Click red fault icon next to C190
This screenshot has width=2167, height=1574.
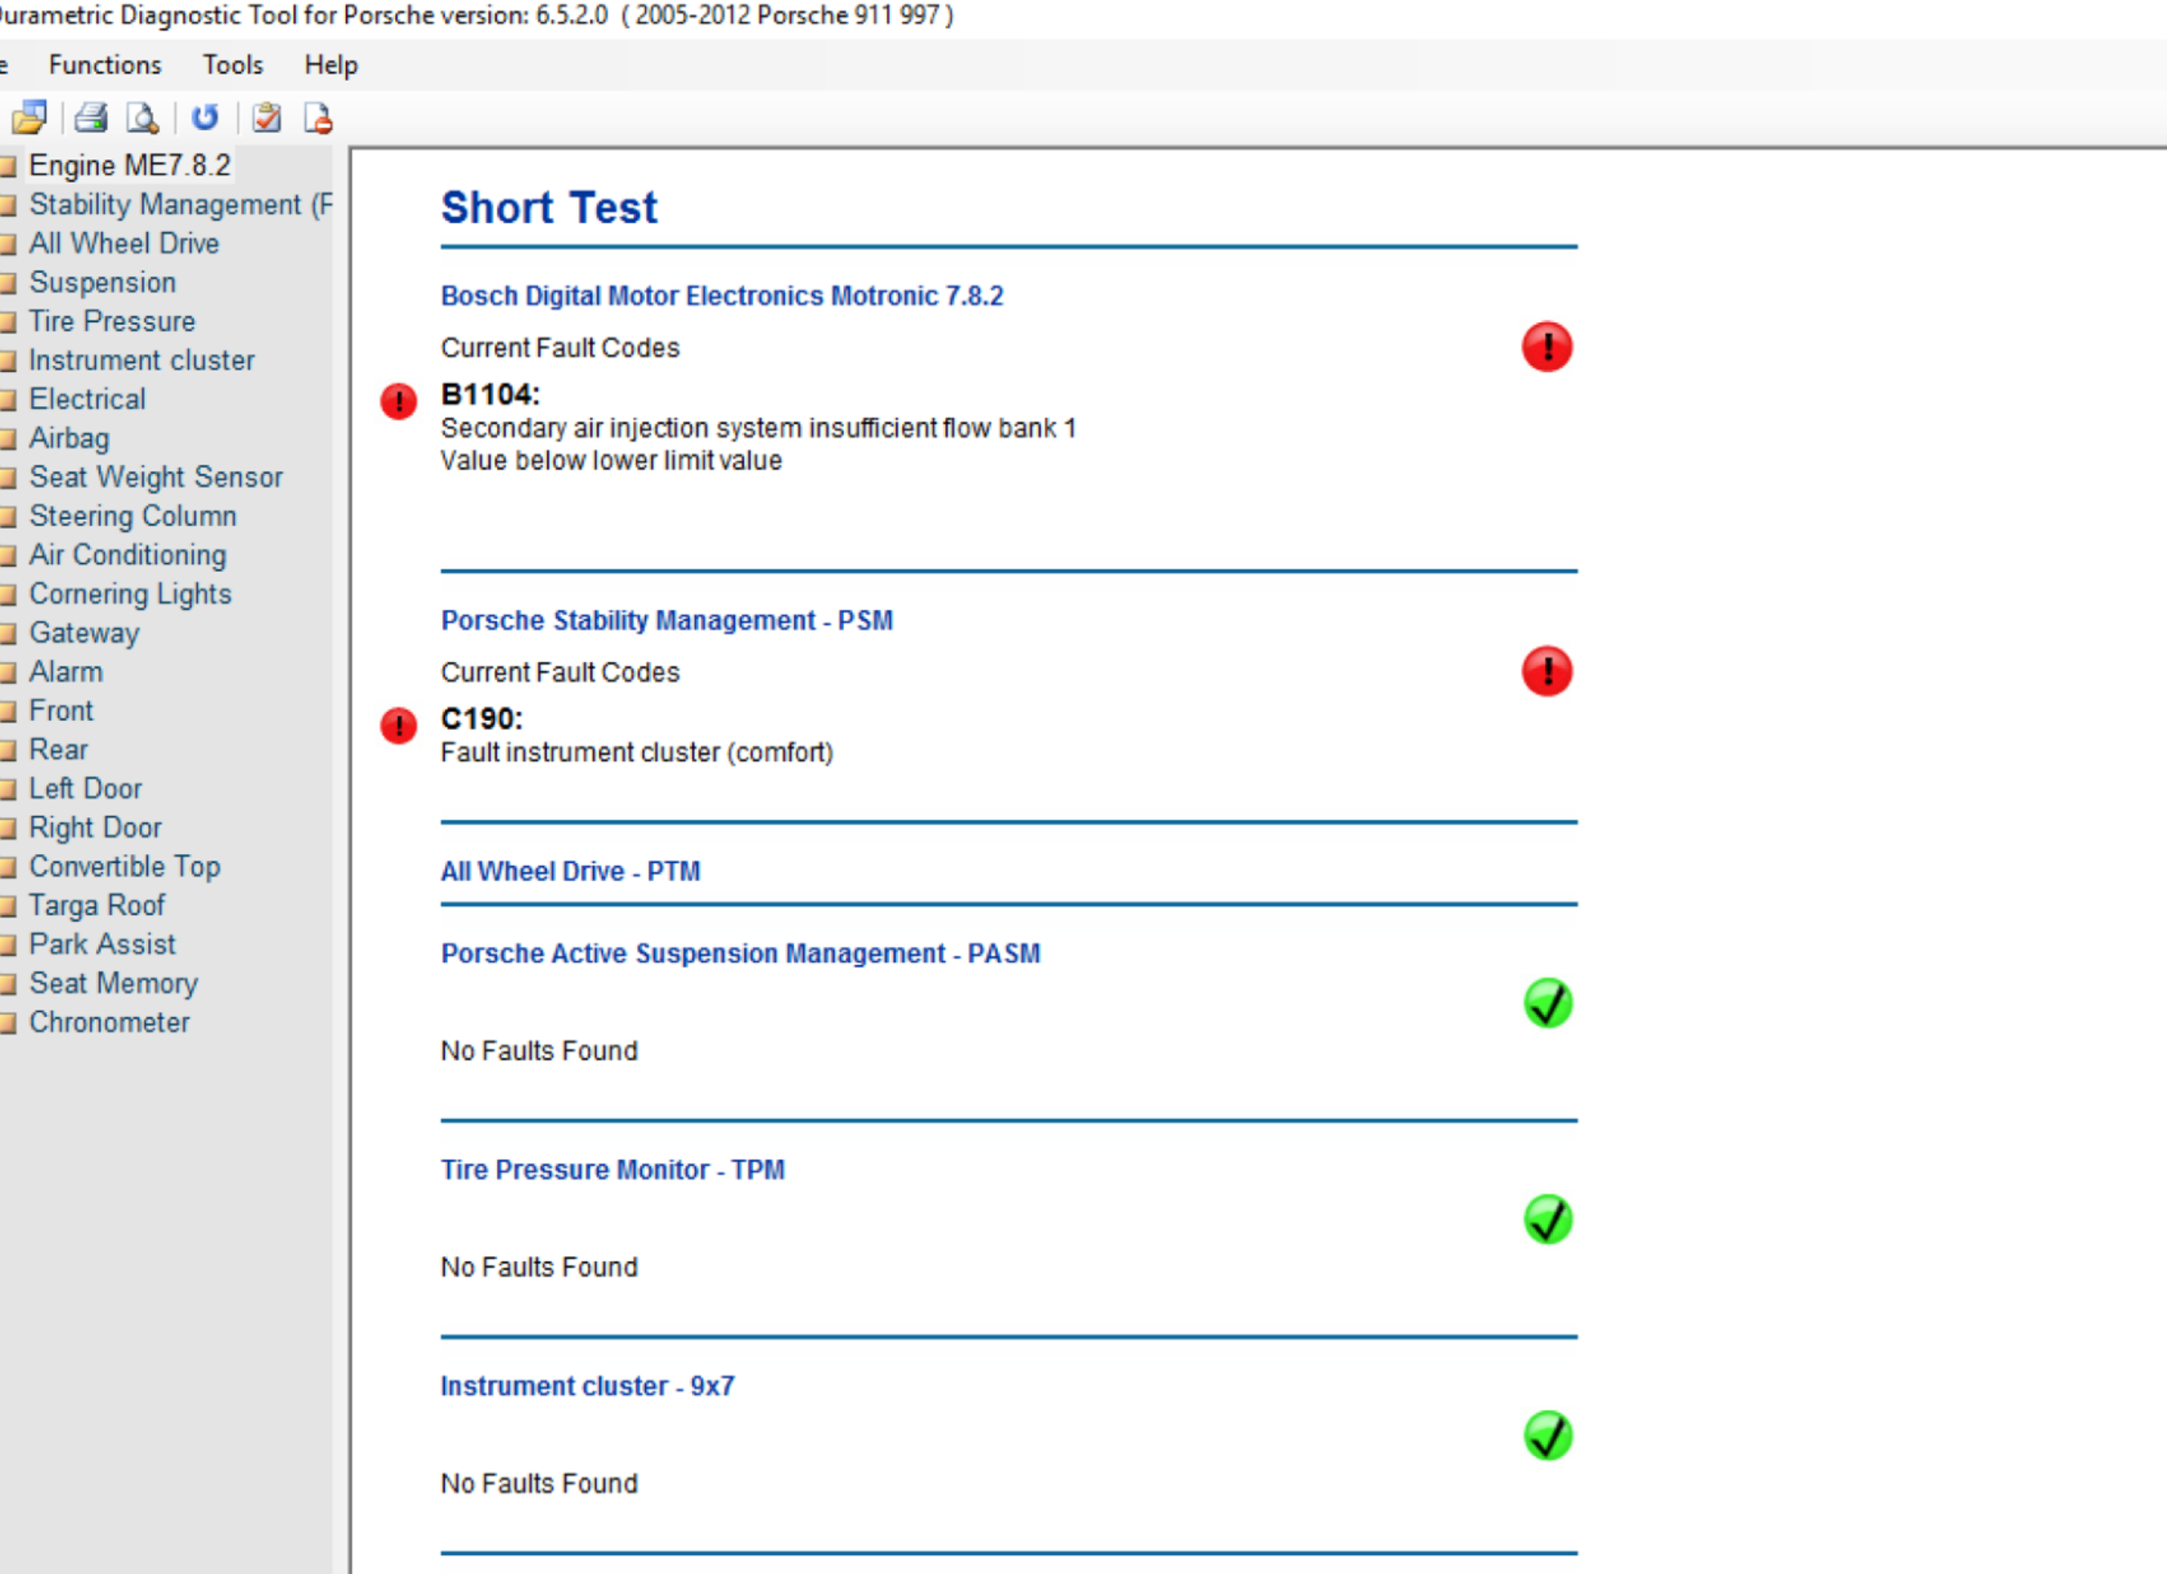[398, 726]
